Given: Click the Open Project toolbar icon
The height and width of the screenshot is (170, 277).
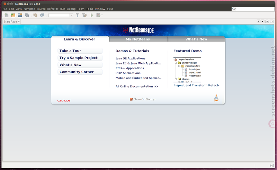Looking at the screenshot, I should coord(20,15).
